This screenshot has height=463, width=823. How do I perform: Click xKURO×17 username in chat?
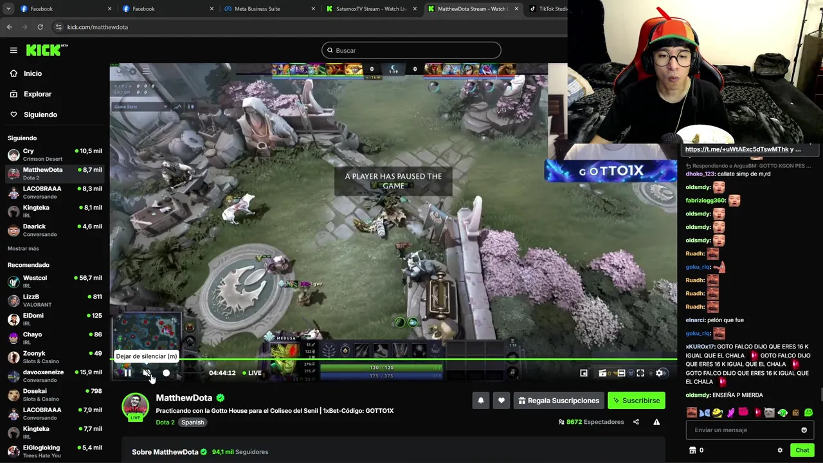pos(700,347)
